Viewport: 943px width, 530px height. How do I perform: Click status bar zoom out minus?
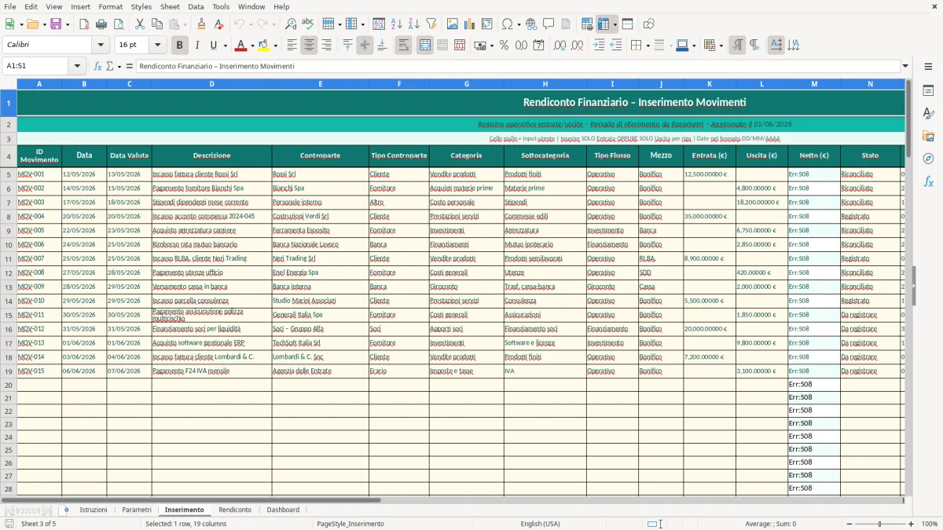849,524
